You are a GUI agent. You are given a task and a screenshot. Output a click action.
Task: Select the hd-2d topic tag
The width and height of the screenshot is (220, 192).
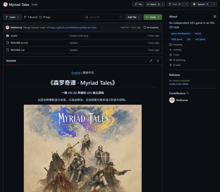click(198, 34)
